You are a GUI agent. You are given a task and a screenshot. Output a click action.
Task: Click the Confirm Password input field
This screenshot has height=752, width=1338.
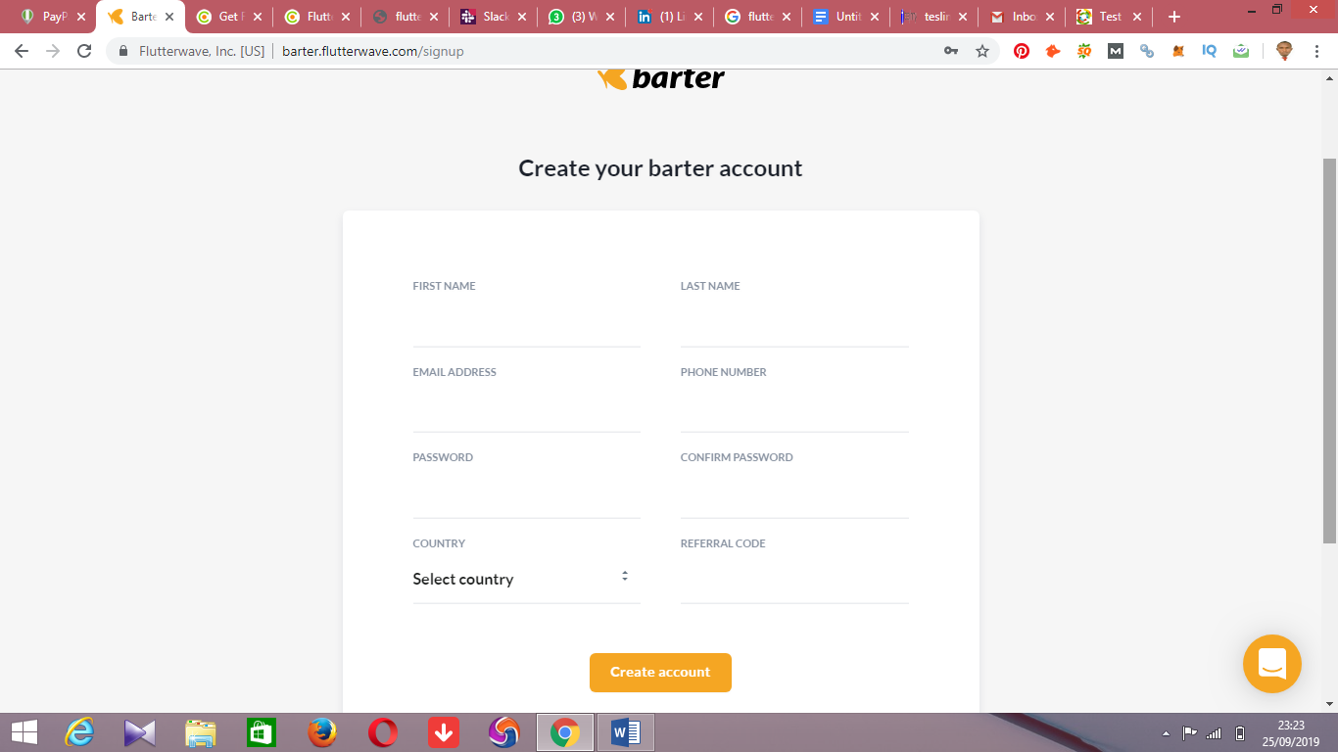[x=794, y=494]
